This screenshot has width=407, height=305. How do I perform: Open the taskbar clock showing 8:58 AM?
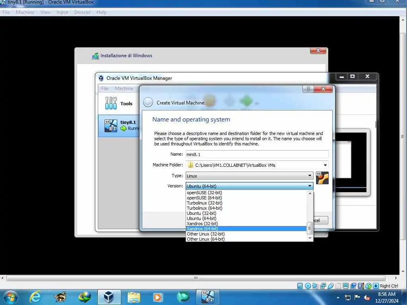point(387,297)
